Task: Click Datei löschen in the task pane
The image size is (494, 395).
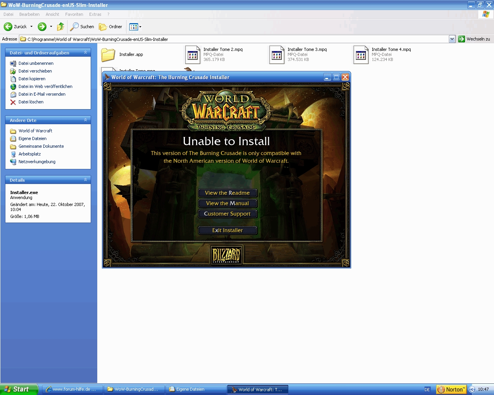Action: (x=31, y=102)
